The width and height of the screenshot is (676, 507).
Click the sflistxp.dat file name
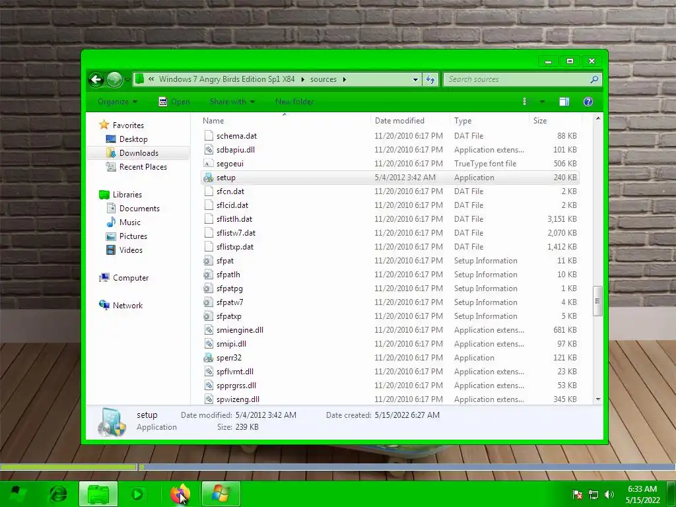pos(235,247)
